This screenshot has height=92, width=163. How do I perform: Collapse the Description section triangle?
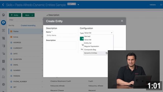(47, 15)
